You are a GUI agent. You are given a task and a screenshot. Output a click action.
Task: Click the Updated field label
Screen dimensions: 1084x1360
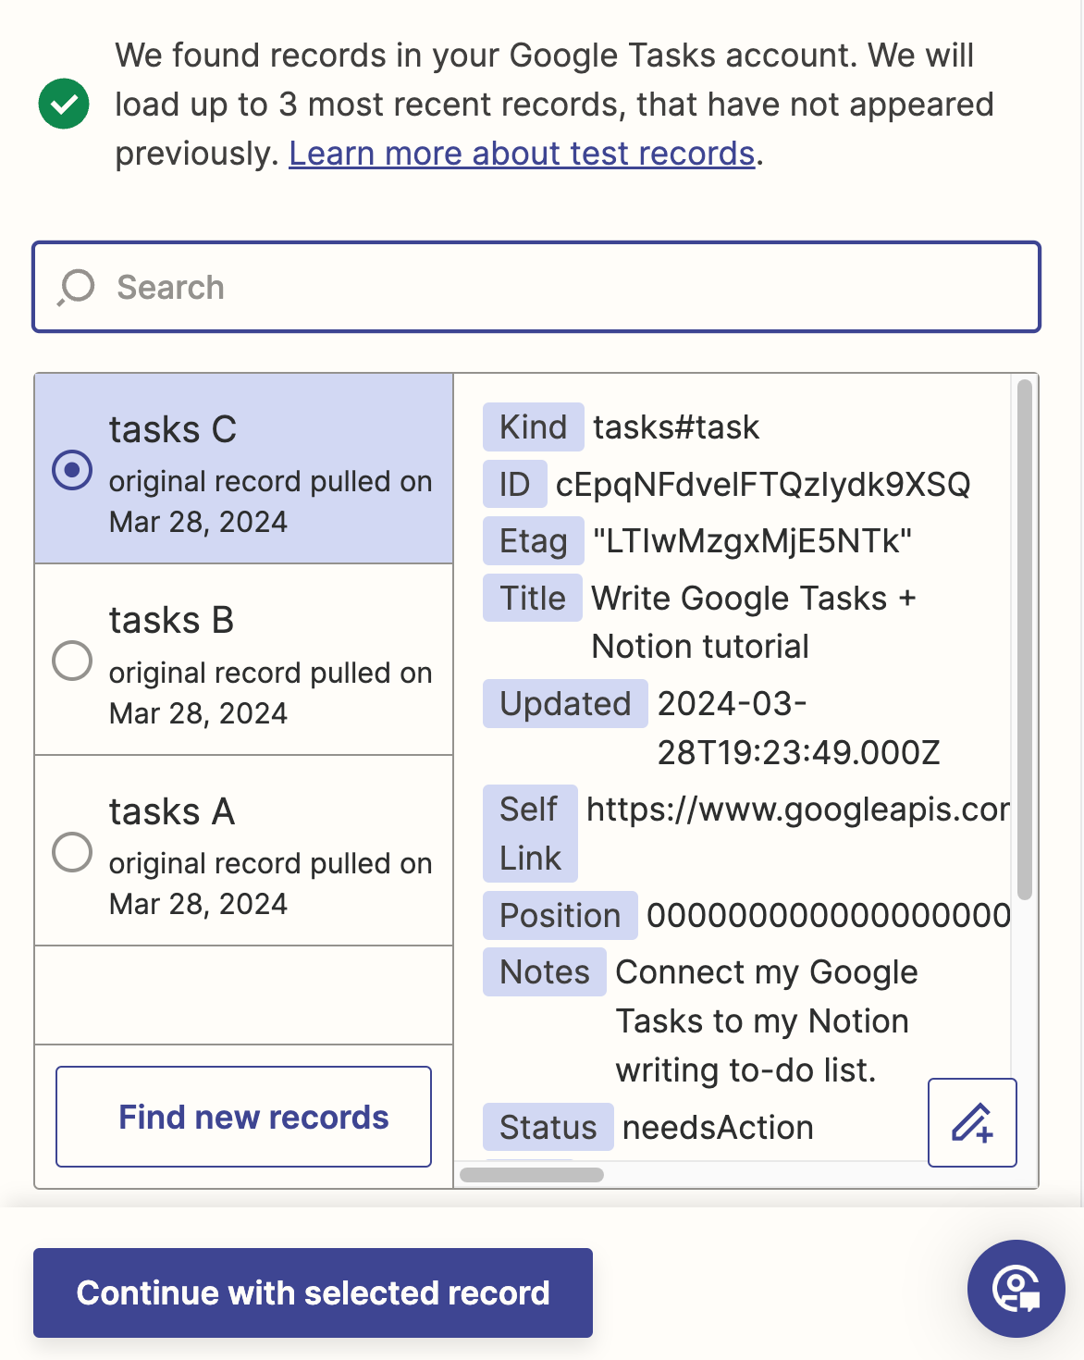(x=565, y=704)
